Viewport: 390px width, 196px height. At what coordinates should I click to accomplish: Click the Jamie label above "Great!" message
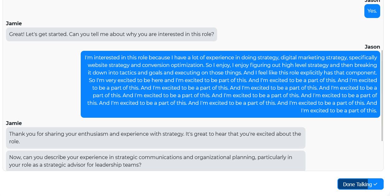[14, 23]
